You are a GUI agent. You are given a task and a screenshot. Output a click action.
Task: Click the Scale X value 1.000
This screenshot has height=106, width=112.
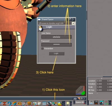pos(99,87)
